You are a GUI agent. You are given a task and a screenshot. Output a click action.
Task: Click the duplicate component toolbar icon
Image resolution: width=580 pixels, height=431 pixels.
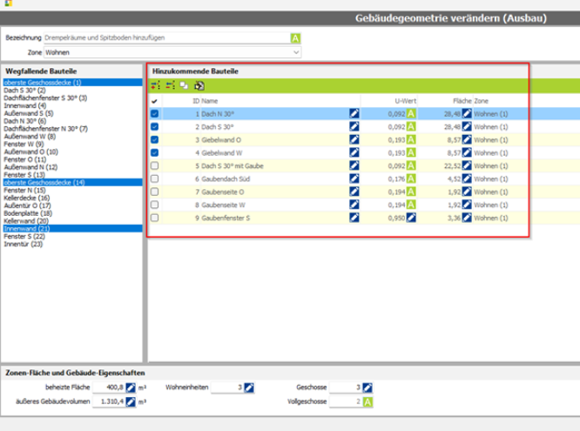click(185, 85)
